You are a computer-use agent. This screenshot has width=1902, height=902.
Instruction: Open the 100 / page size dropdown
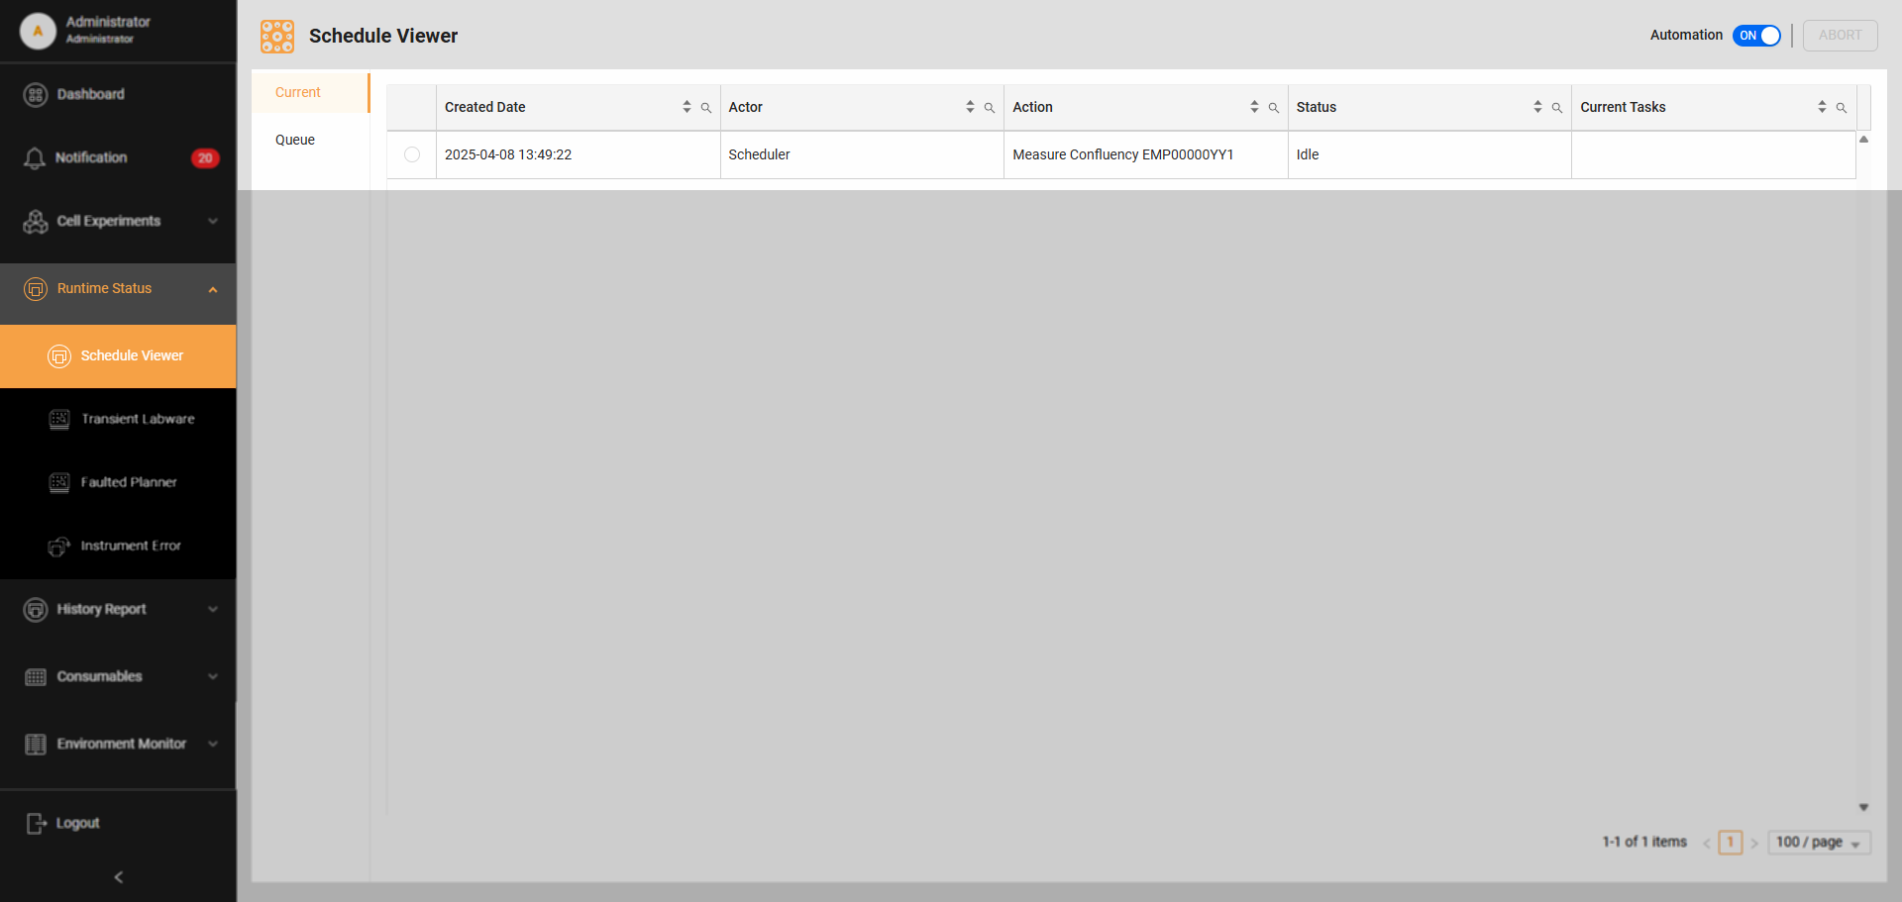click(x=1818, y=843)
